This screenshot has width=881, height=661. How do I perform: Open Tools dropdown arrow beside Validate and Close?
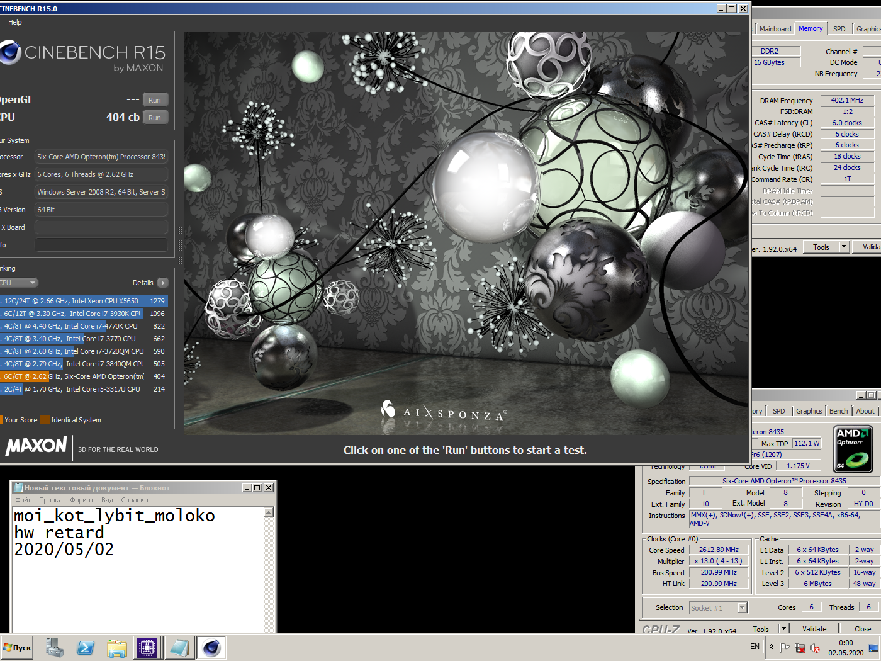tap(783, 628)
